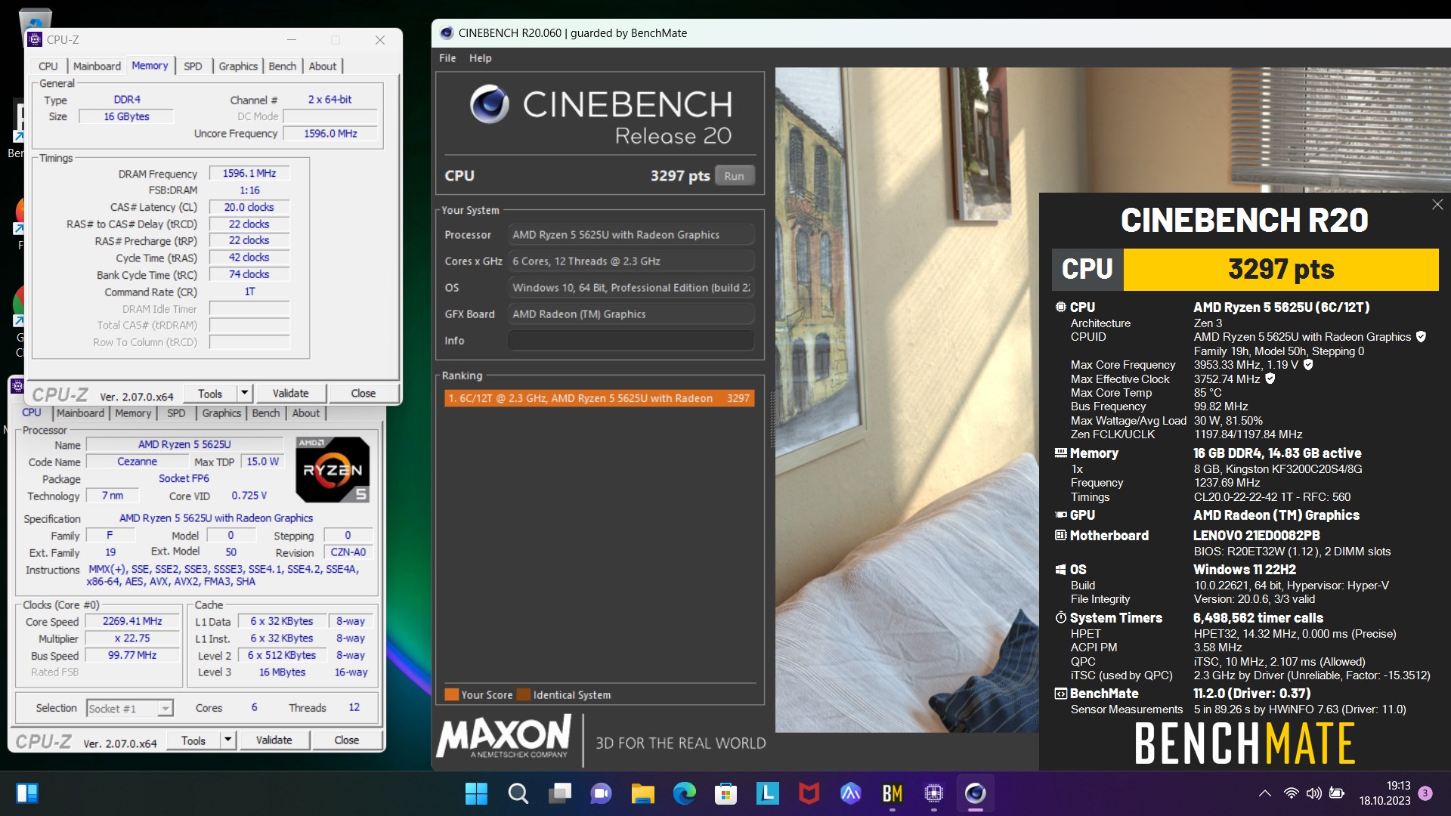
Task: Click Validate in CPU-Z Memory window
Action: pos(290,393)
